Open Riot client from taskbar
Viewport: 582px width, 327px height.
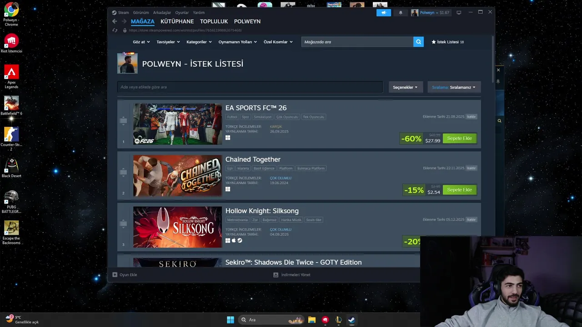coord(325,320)
